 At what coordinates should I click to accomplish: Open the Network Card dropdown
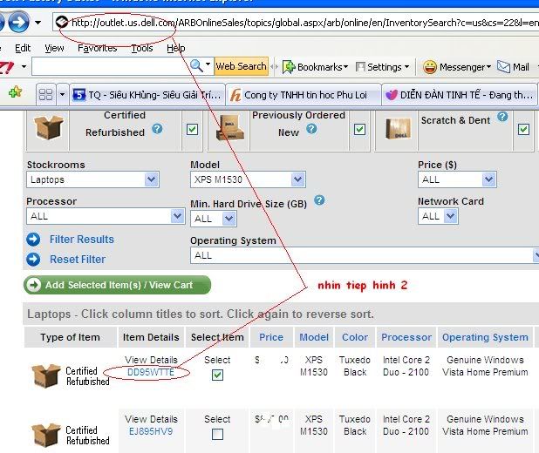438,216
